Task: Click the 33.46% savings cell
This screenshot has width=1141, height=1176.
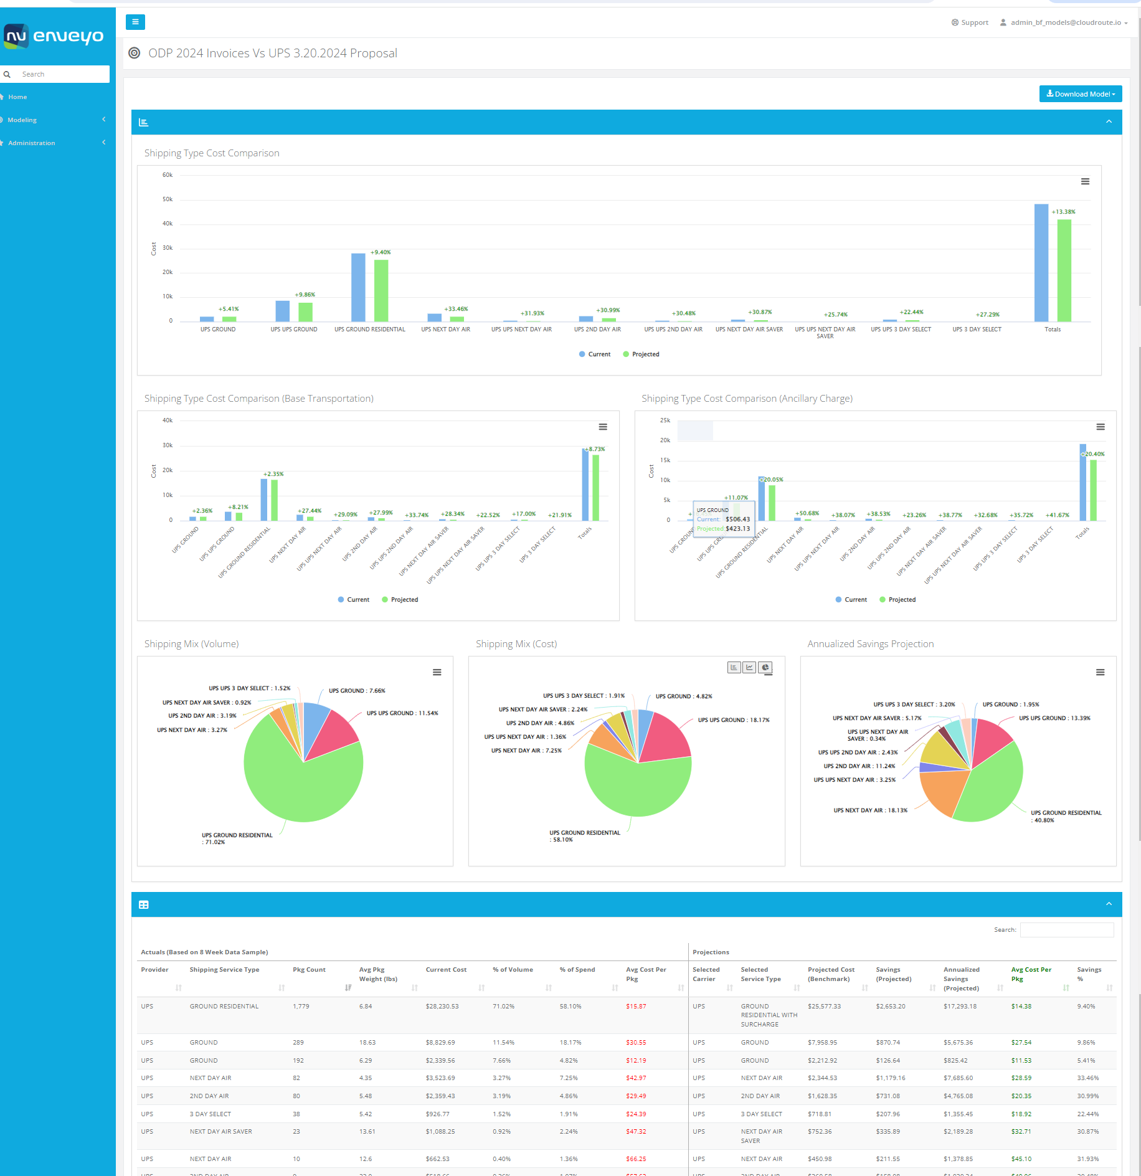Action: (1087, 1078)
